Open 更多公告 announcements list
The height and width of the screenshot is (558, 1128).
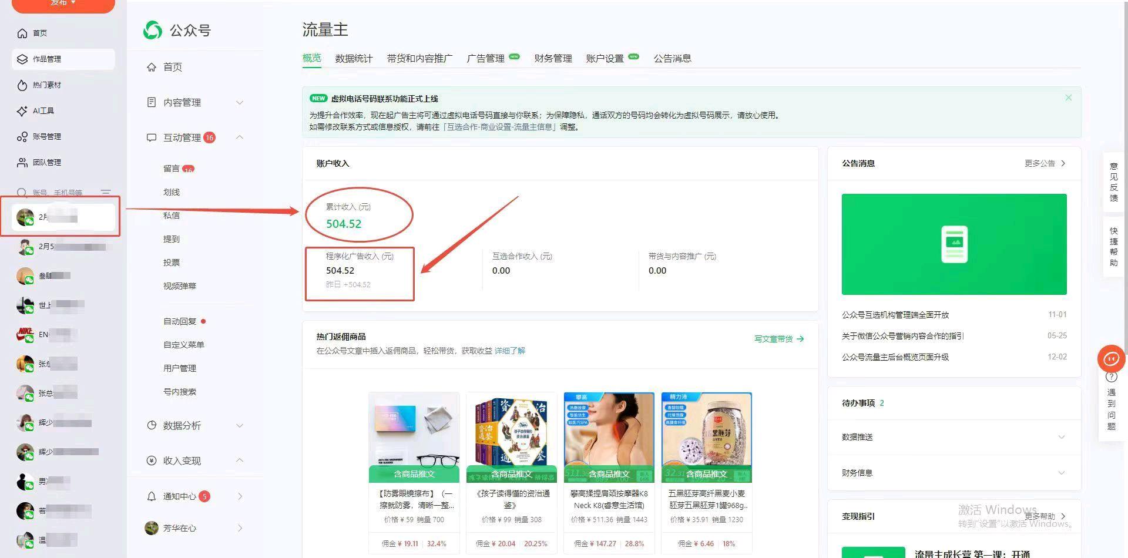1044,163
